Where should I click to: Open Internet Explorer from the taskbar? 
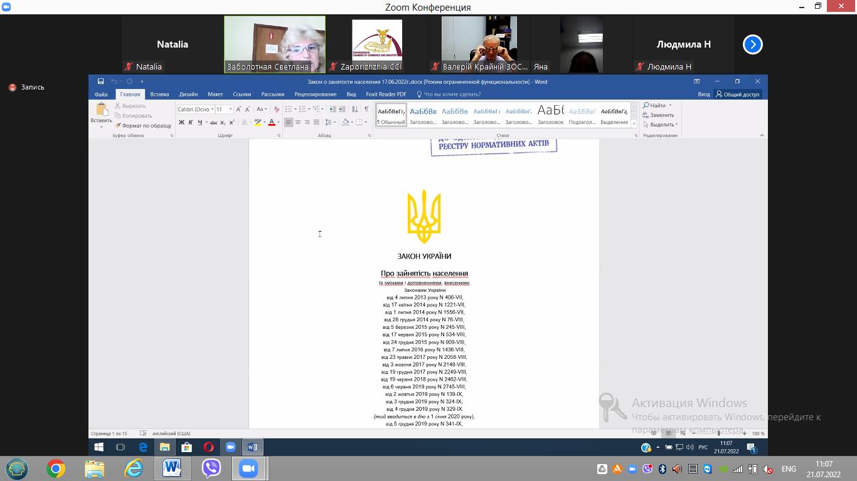pos(134,468)
